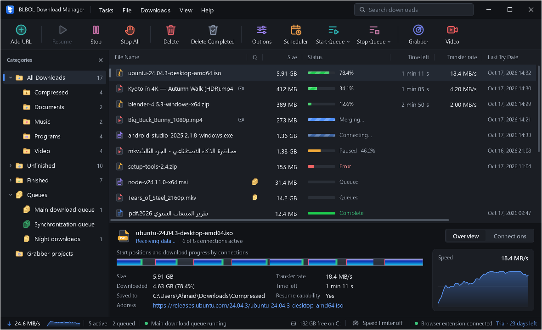Select the Overview tab

[x=466, y=236]
